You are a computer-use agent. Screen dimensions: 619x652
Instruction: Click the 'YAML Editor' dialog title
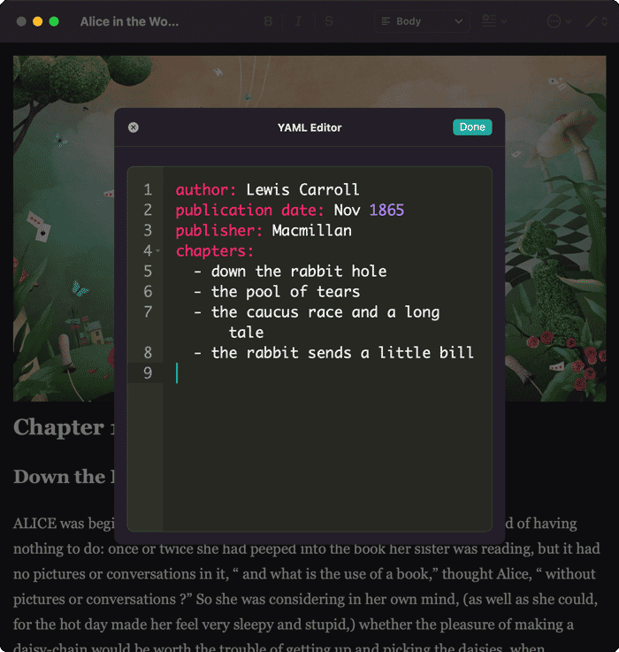click(x=309, y=127)
